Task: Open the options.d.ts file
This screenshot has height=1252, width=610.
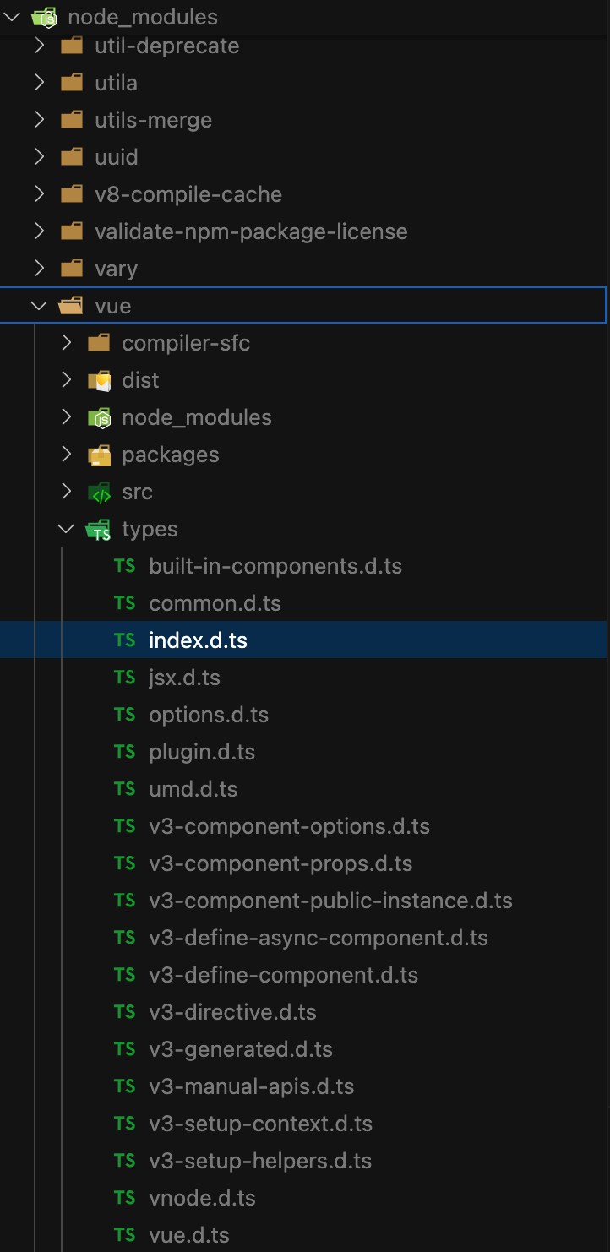Action: click(x=209, y=715)
